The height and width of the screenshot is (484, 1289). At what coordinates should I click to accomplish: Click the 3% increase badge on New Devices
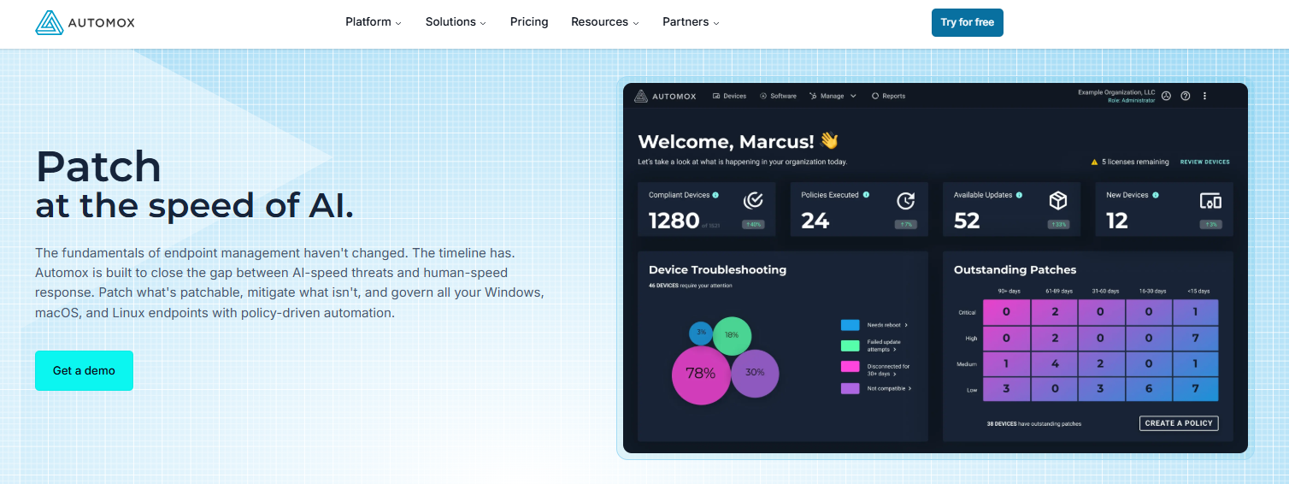(1210, 224)
